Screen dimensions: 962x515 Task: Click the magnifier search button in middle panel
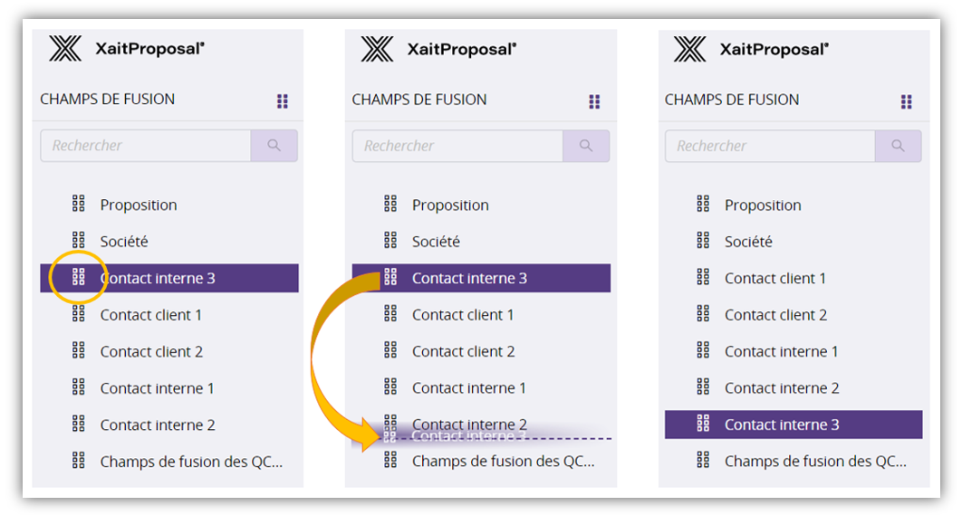[586, 146]
